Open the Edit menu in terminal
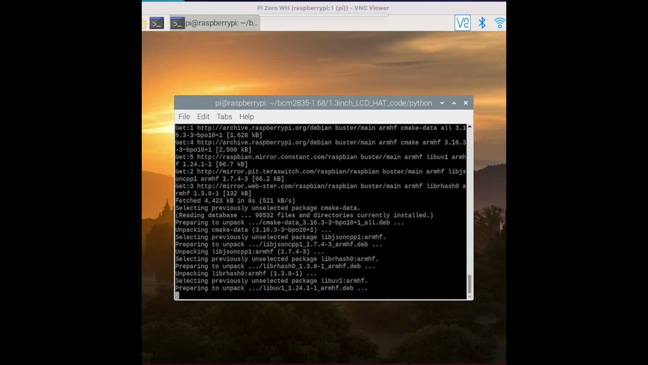The image size is (648, 365). coord(203,117)
